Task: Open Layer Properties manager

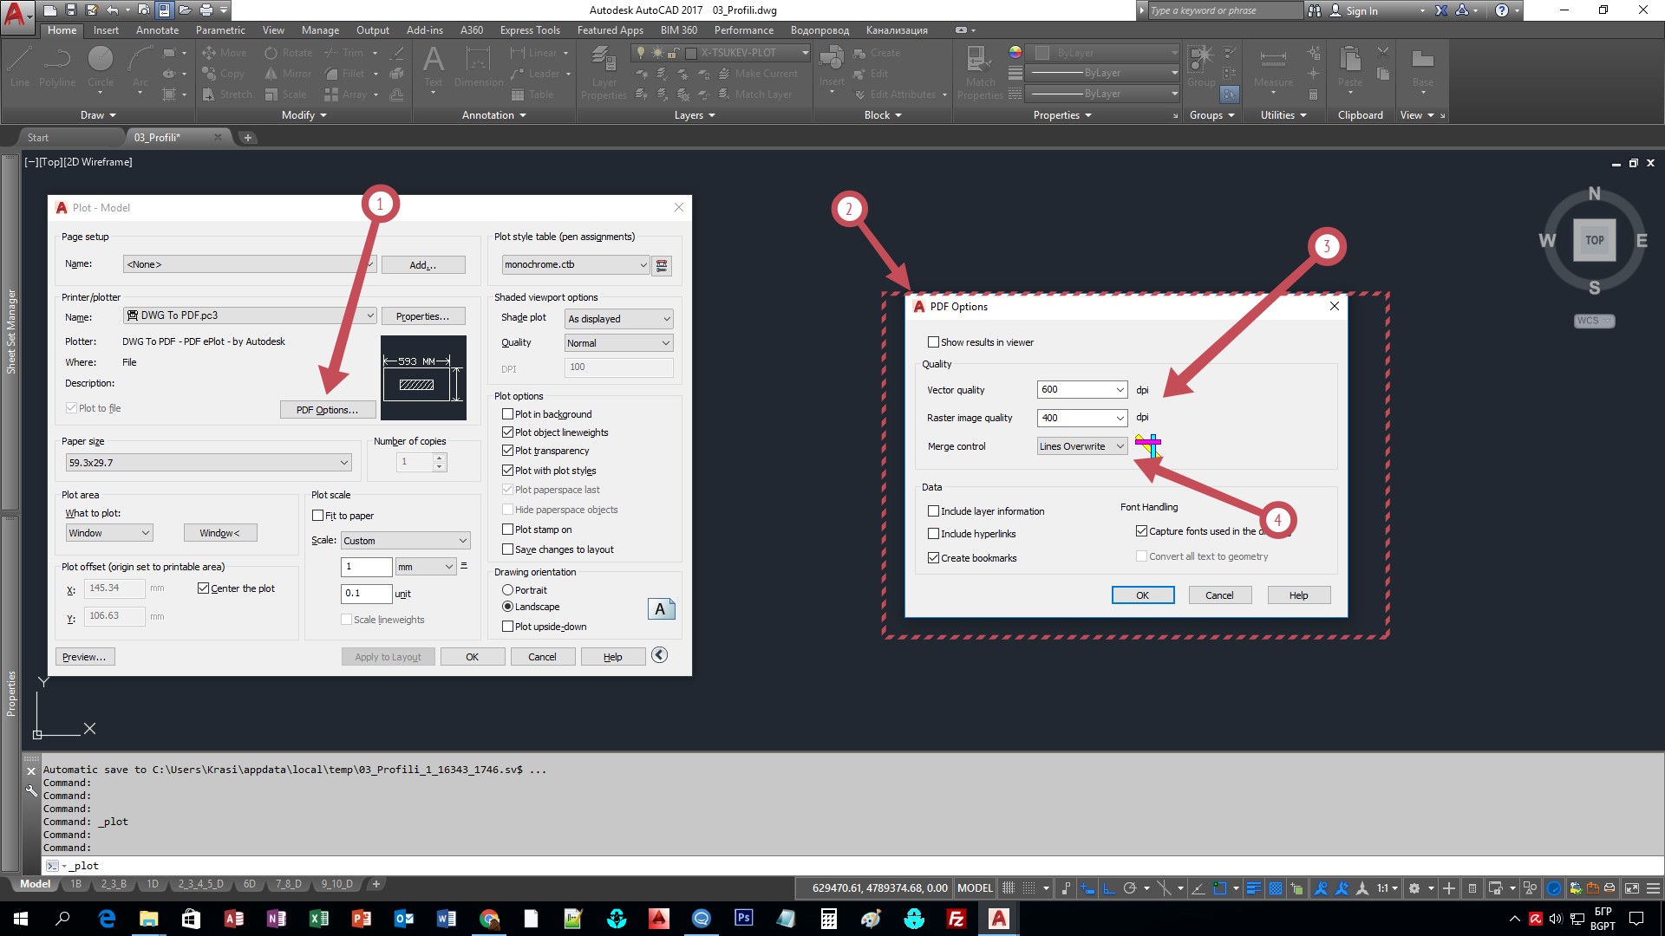Action: [x=604, y=74]
